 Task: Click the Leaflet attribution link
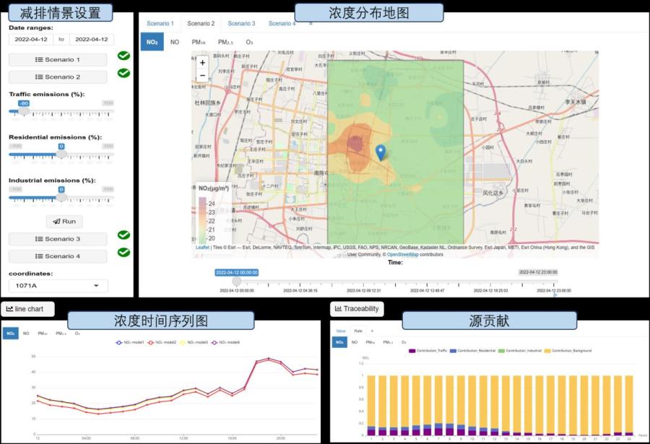202,248
